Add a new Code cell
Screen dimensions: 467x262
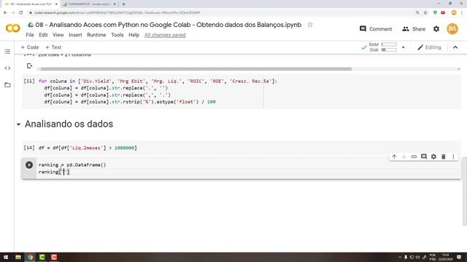click(30, 47)
